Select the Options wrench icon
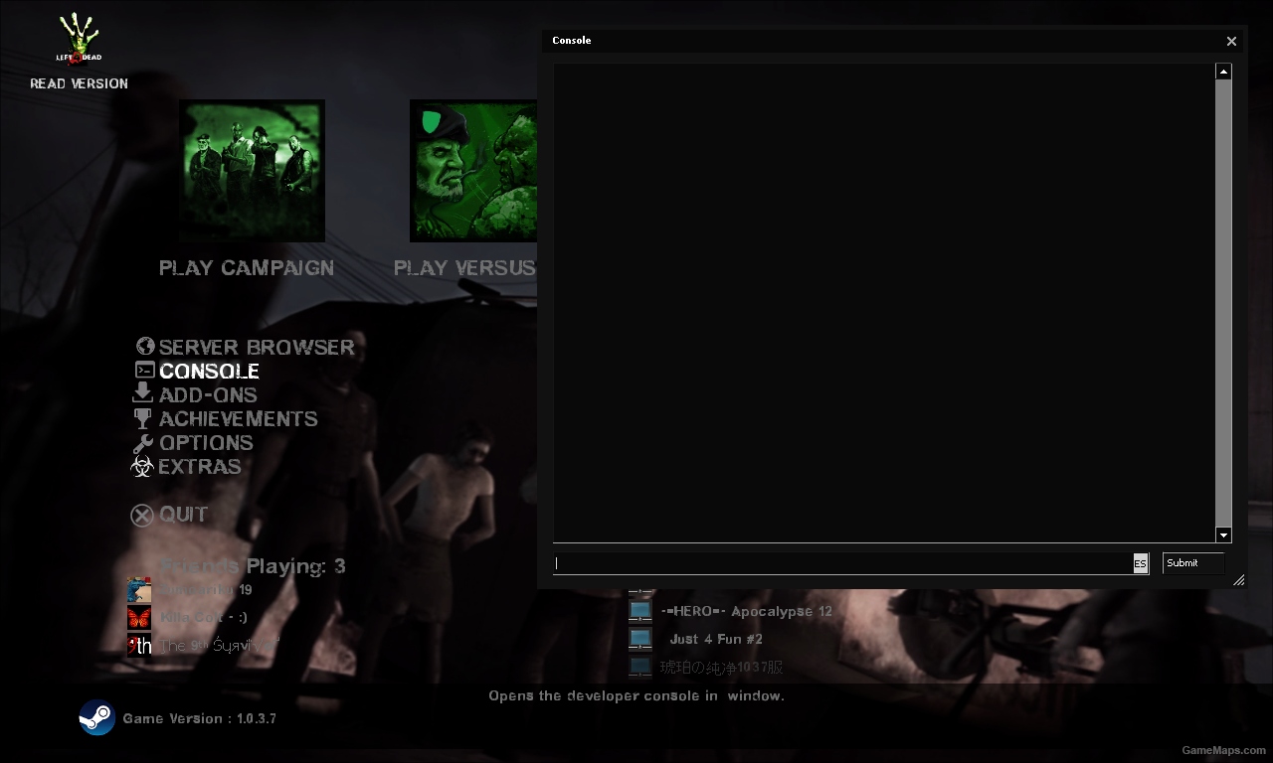This screenshot has height=763, width=1273. [143, 442]
